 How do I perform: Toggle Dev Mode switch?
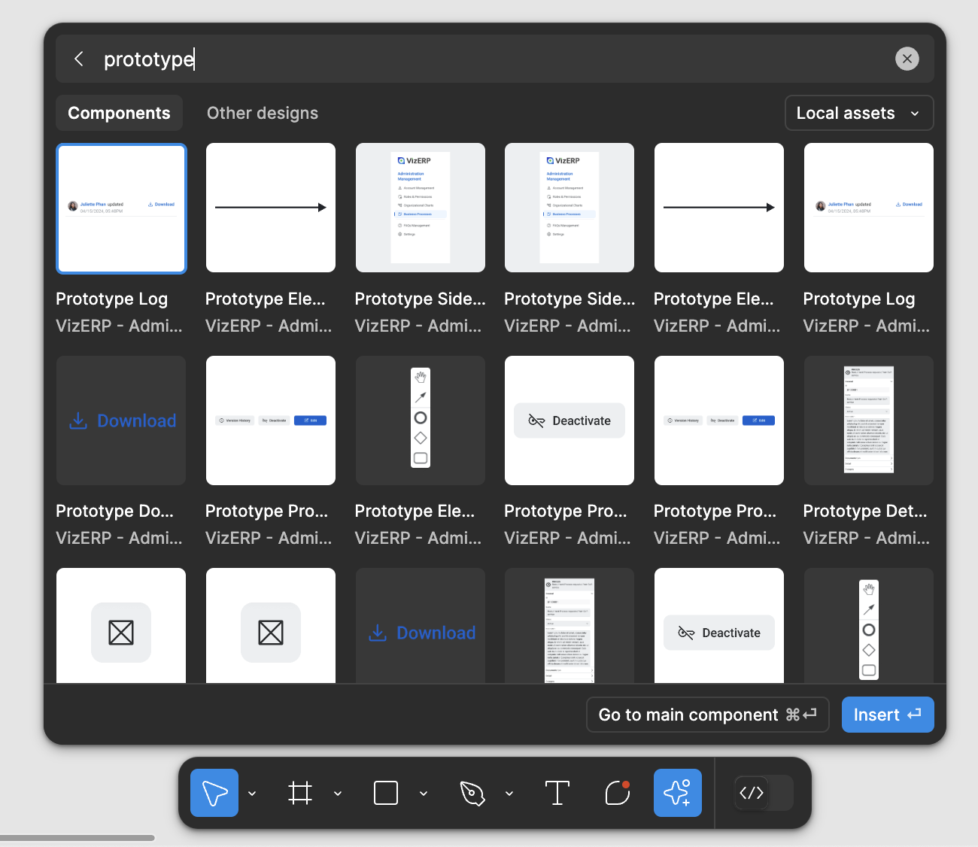click(x=764, y=793)
